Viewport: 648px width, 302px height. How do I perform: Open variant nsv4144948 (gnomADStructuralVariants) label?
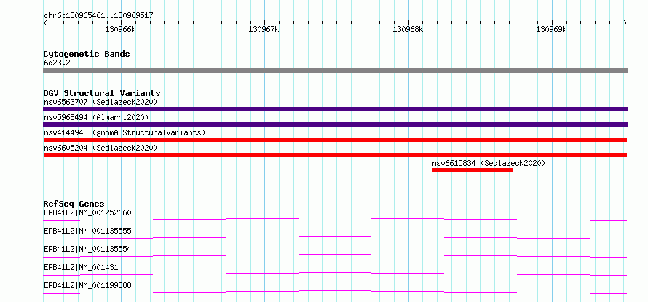[125, 132]
